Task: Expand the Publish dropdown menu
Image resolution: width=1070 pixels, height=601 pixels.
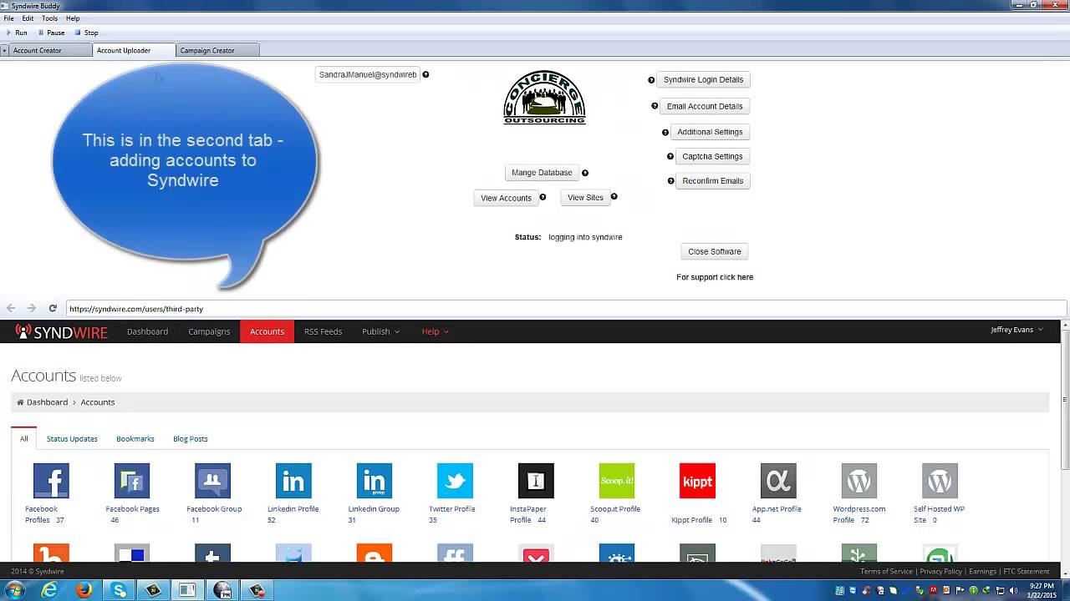Action: coord(380,331)
